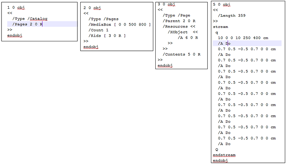
Task: Click "endobj" in the Page object box
Action: [165, 65]
